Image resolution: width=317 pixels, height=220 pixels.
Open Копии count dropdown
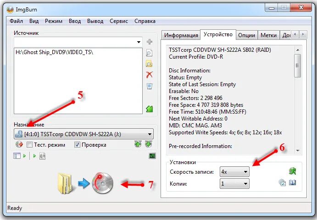[234, 184]
